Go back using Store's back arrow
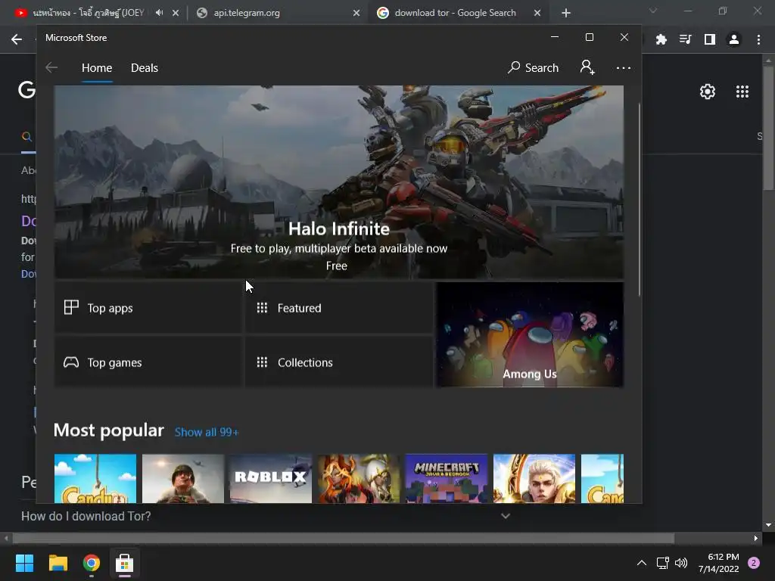Image resolution: width=775 pixels, height=581 pixels. [51, 67]
